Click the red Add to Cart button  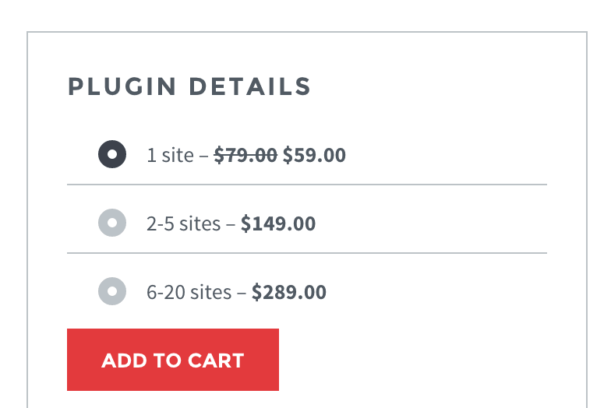point(173,360)
